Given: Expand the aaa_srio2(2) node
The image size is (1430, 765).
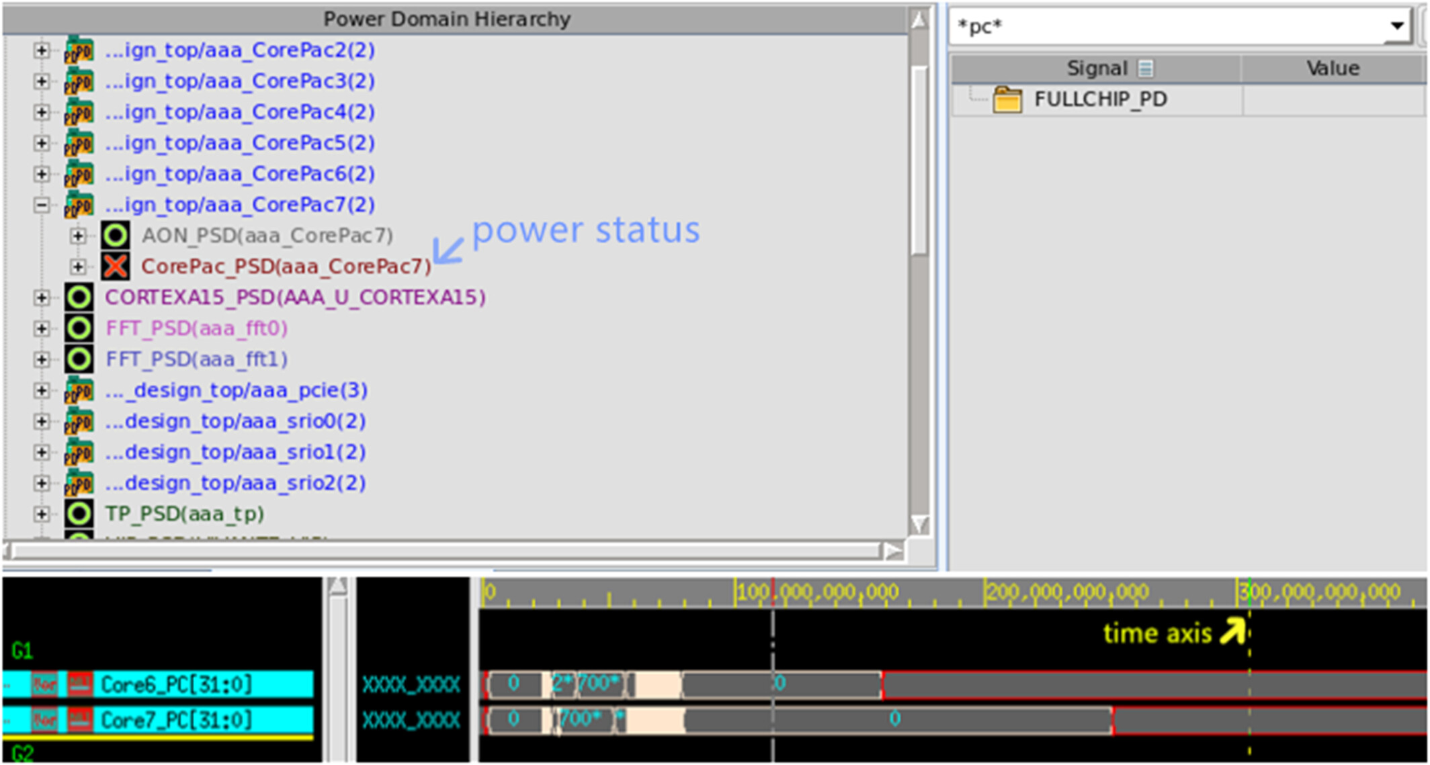Looking at the screenshot, I should [42, 484].
